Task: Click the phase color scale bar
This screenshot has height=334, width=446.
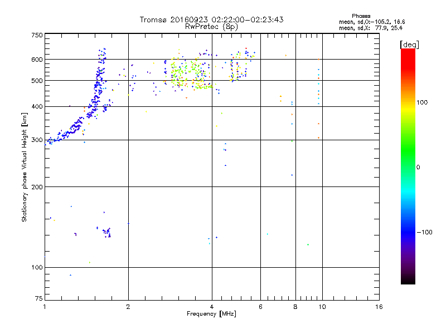Action: 408,166
